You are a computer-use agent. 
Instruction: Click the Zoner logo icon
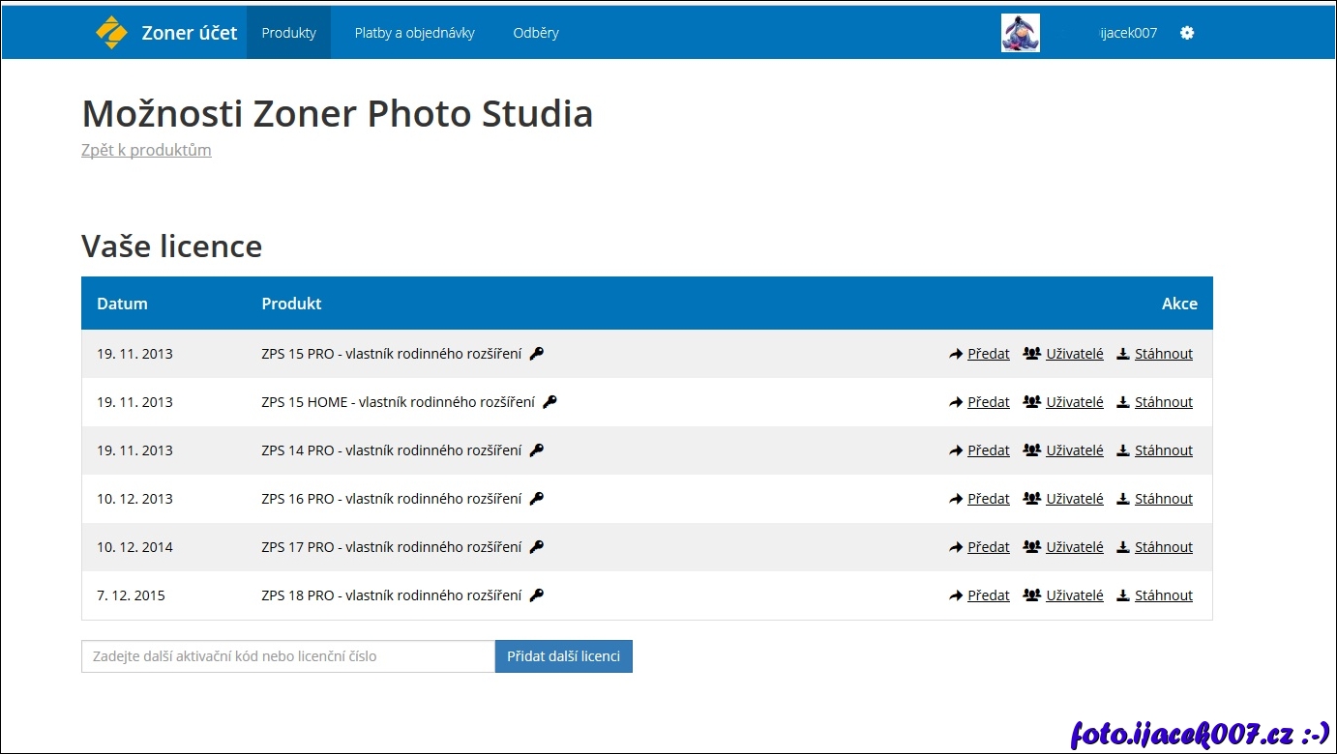tap(111, 33)
